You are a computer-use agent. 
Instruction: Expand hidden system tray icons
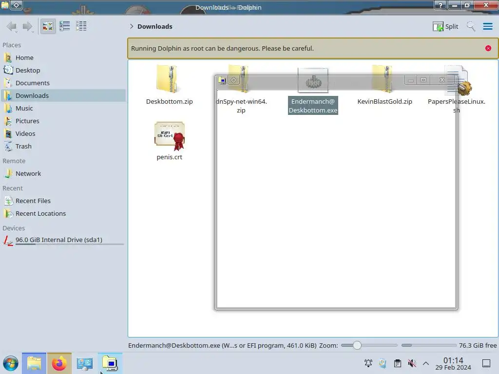pos(426,363)
